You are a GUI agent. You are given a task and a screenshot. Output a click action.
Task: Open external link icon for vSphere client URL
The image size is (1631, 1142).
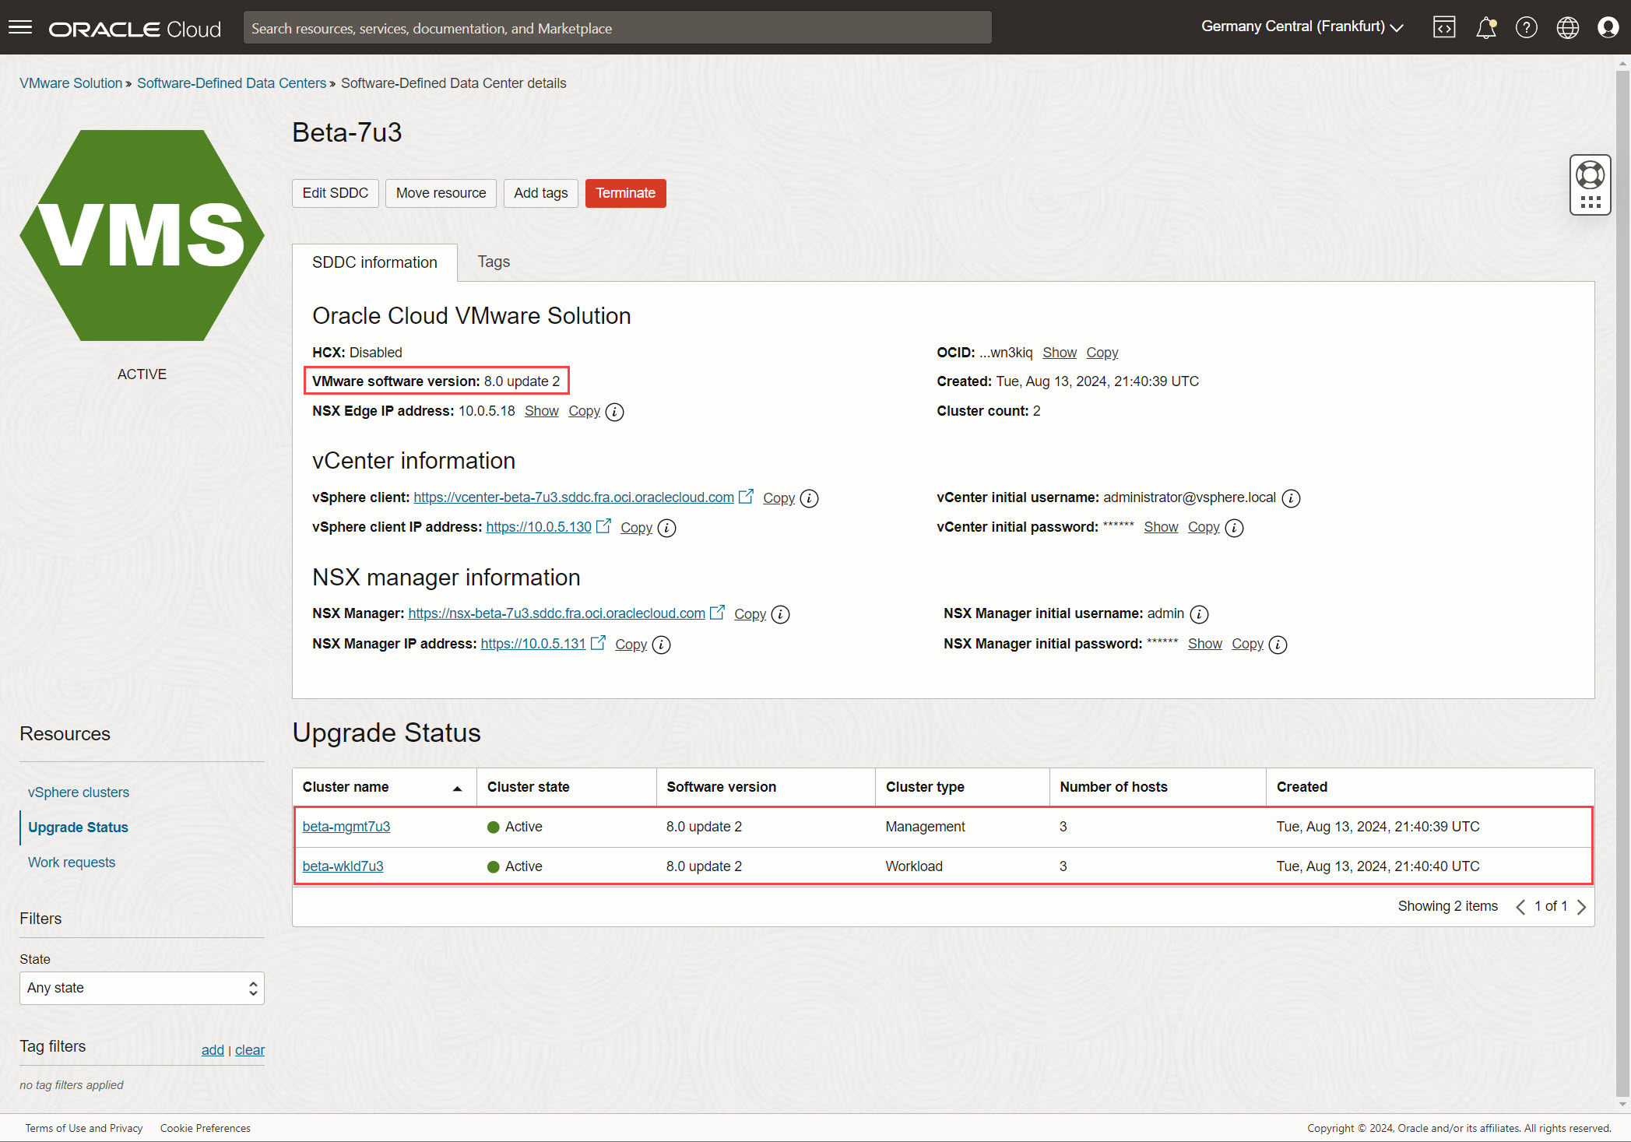click(746, 497)
